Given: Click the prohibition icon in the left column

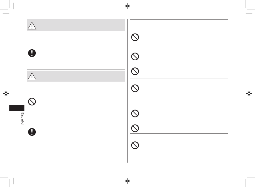Looking at the screenshot, I should pos(32,102).
